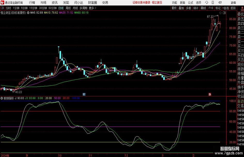244x157 pixels.
Task: Open the message envelope icon
Action: [220, 3]
